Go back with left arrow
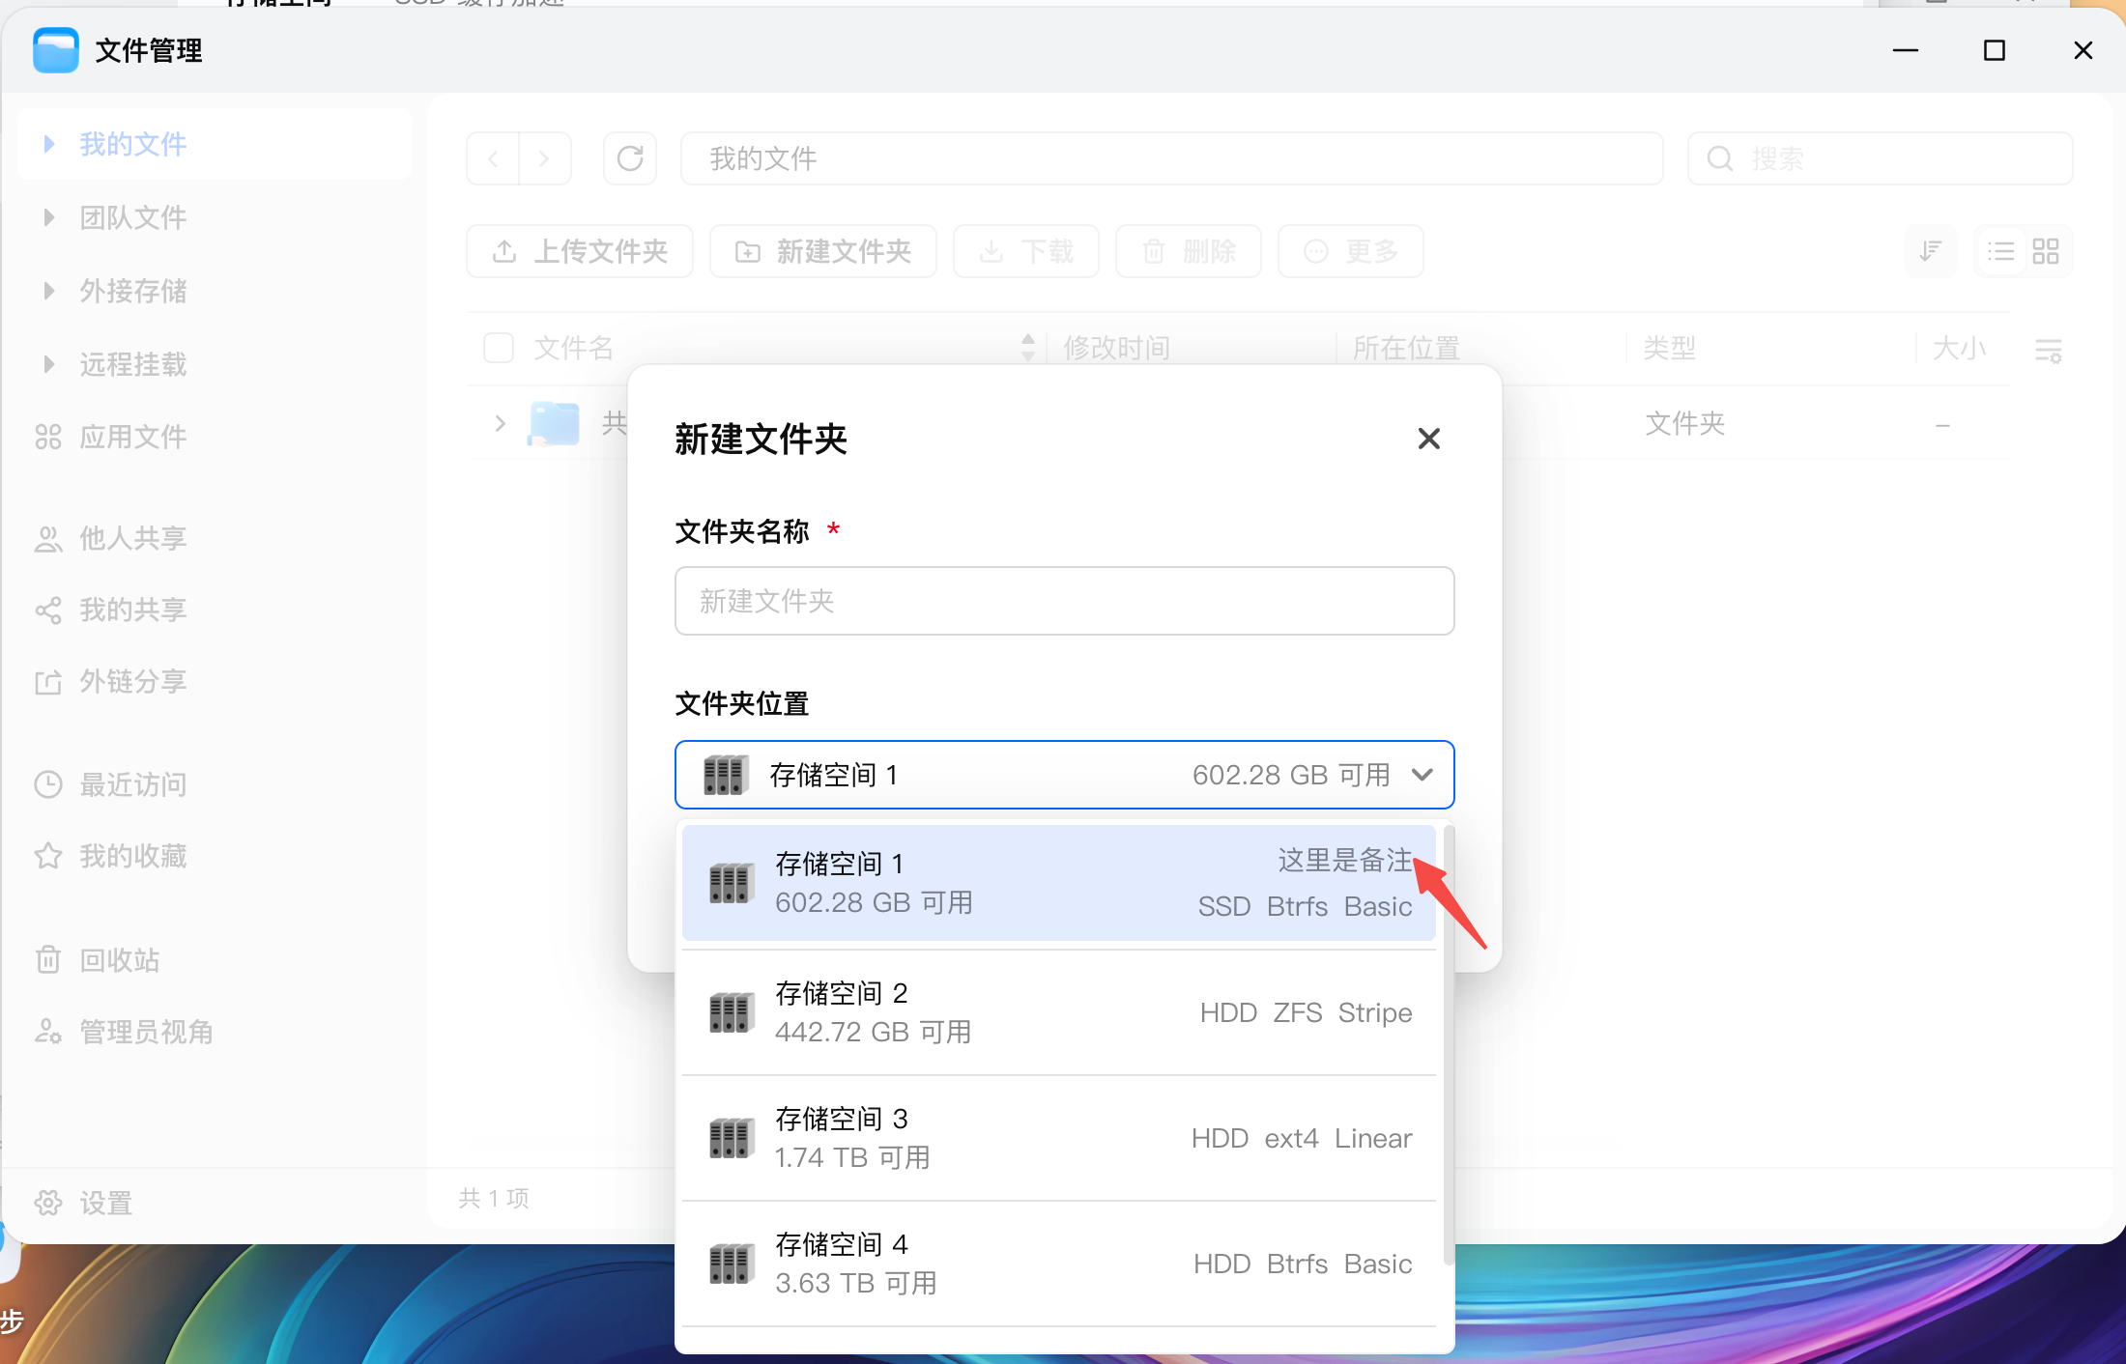This screenshot has height=1364, width=2126. point(493,158)
